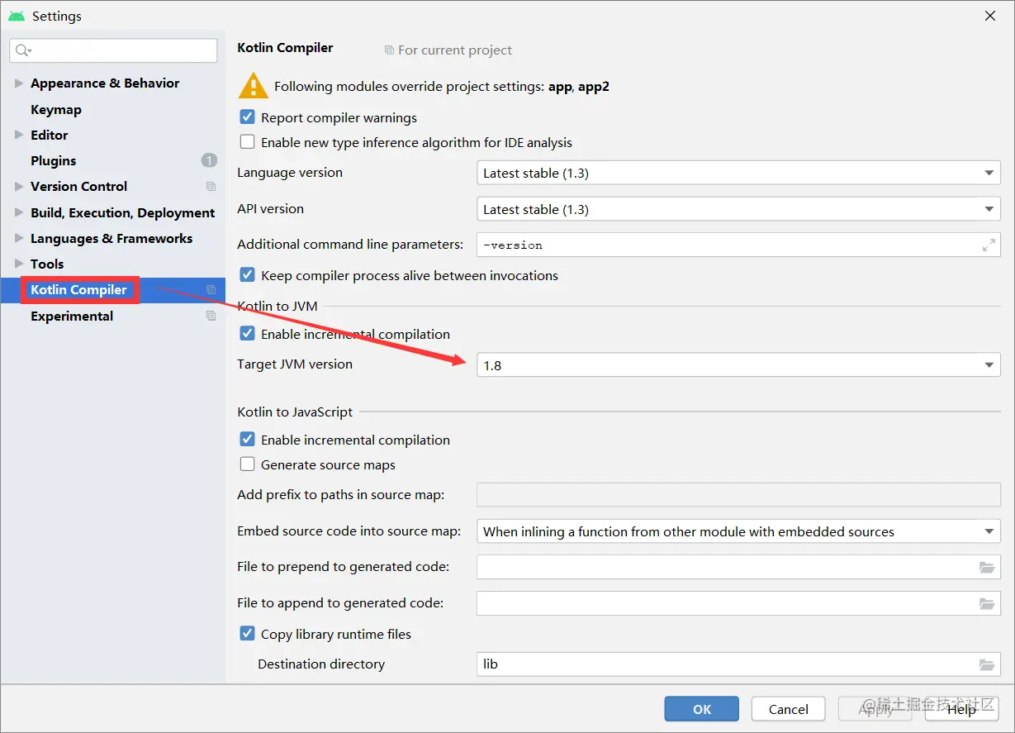Click the expand icon in command line parameters field
The image size is (1015, 733).
click(x=988, y=245)
